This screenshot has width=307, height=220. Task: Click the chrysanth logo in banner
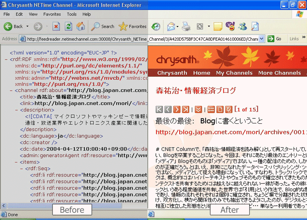(178, 60)
